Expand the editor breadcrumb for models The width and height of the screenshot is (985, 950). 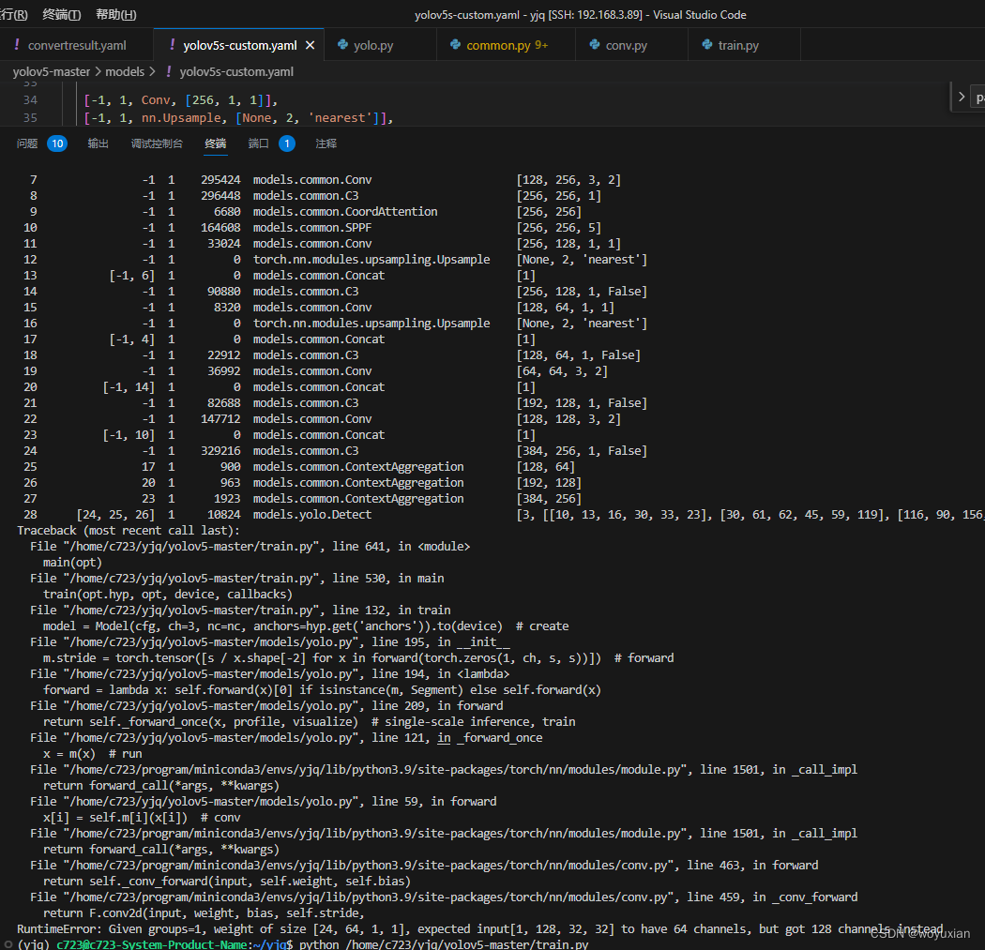pos(126,71)
